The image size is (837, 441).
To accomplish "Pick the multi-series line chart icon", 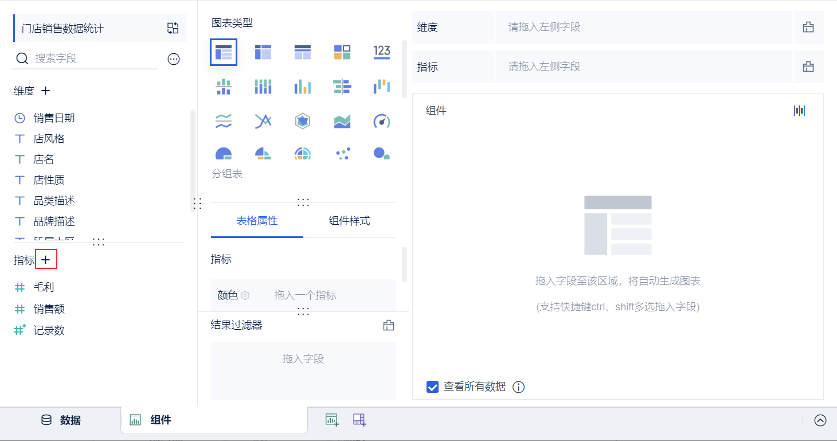I will pyautogui.click(x=263, y=120).
